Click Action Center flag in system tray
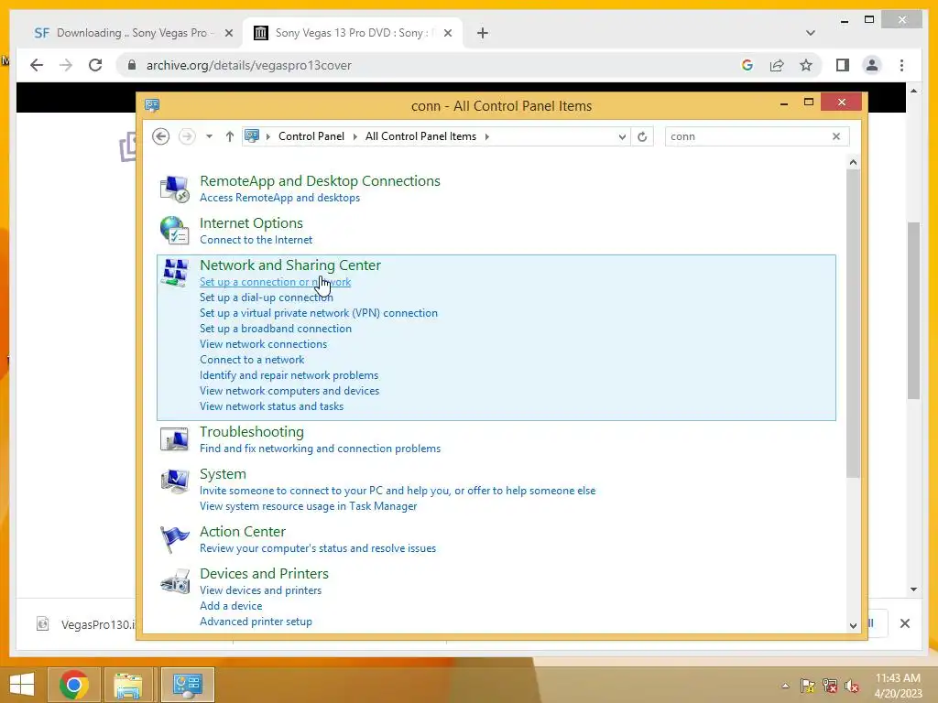Viewport: 938px width, 703px height. tap(808, 687)
